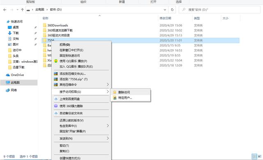Choose 加入 QQ音乐 播放队列(E)

pyautogui.click(x=76, y=66)
